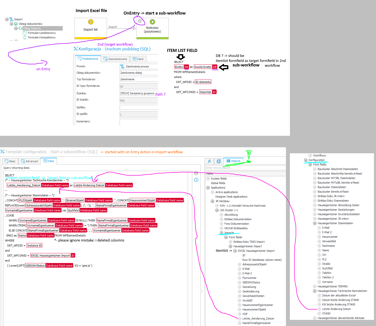The width and height of the screenshot is (376, 326).
Task: Switch to the Podstawowa tab
Action: click(88, 59)
